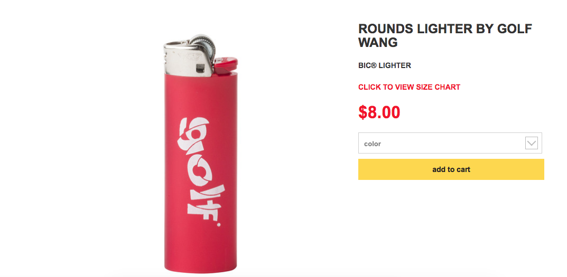
Task: Add the lighter to cart
Action: 451,169
